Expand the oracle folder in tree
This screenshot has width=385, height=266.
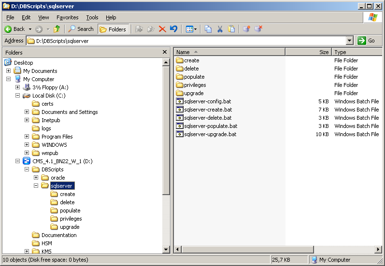(x=36, y=178)
